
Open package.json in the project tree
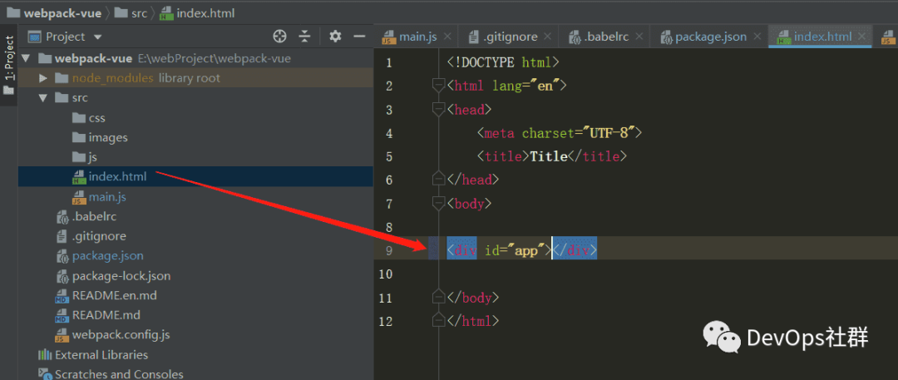tap(100, 255)
